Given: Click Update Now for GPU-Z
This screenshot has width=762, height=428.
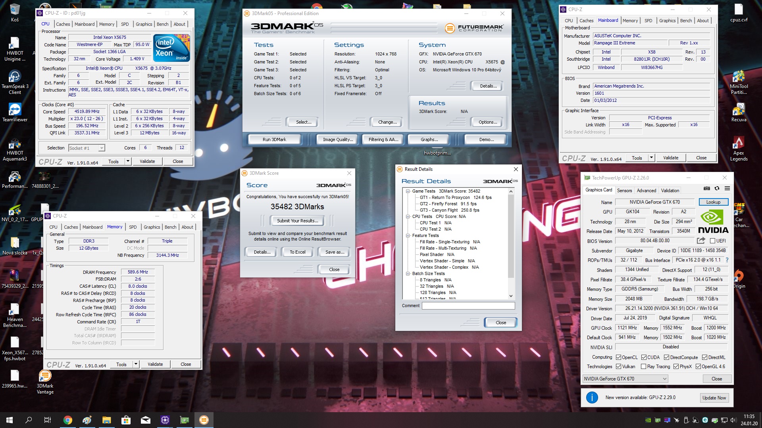Looking at the screenshot, I should 714,398.
